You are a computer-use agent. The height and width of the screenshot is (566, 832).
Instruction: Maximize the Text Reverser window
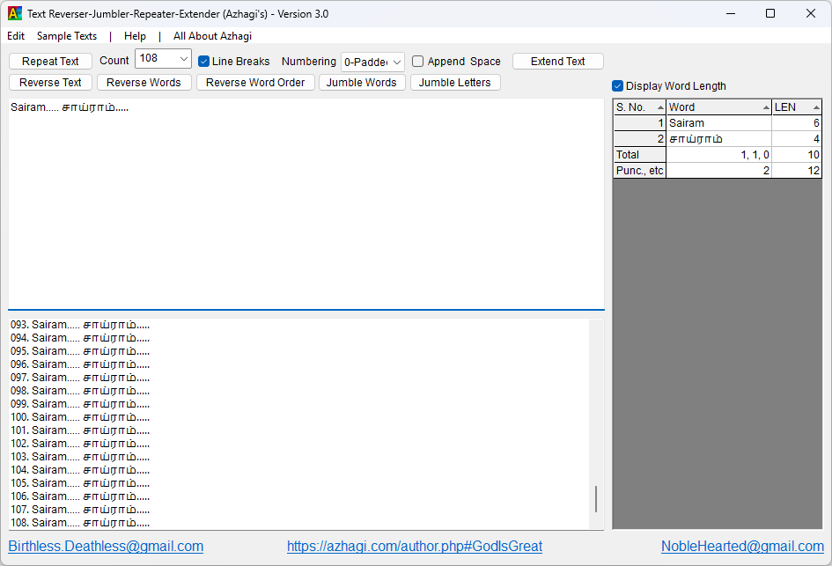[x=770, y=13]
